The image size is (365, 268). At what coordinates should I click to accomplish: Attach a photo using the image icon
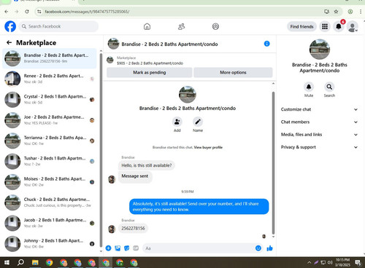click(x=118, y=248)
